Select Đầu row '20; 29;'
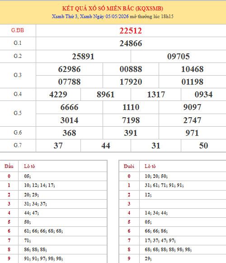This screenshot has width=226, height=263. (x=31, y=195)
